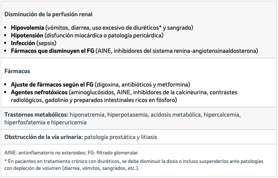The height and width of the screenshot is (178, 278).
Task: Click 'FG: filtrado glomerular' abbreviation note
Action: coord(113,153)
